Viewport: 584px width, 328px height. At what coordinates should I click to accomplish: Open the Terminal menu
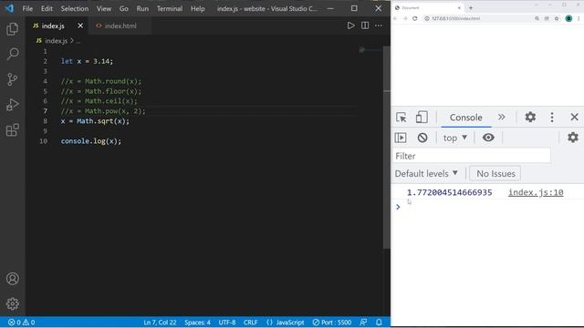170,8
